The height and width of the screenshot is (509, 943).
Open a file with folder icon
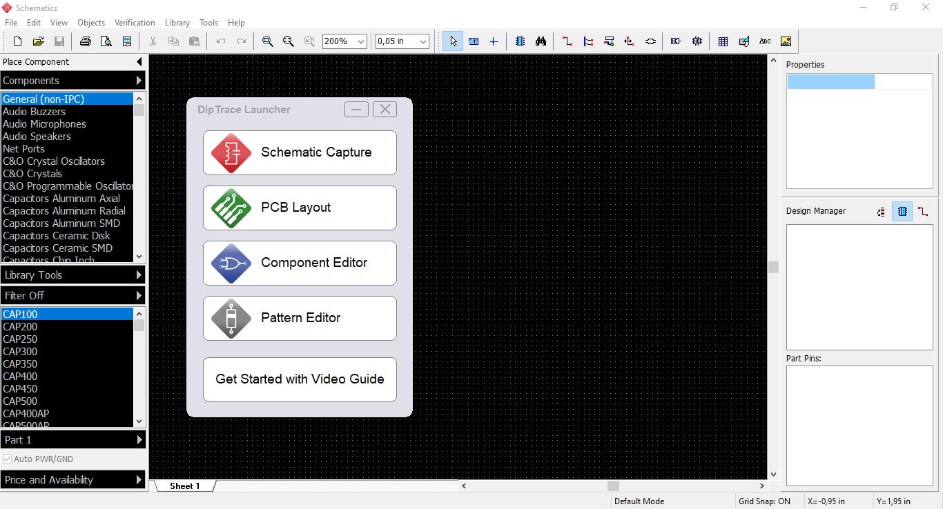coord(39,41)
